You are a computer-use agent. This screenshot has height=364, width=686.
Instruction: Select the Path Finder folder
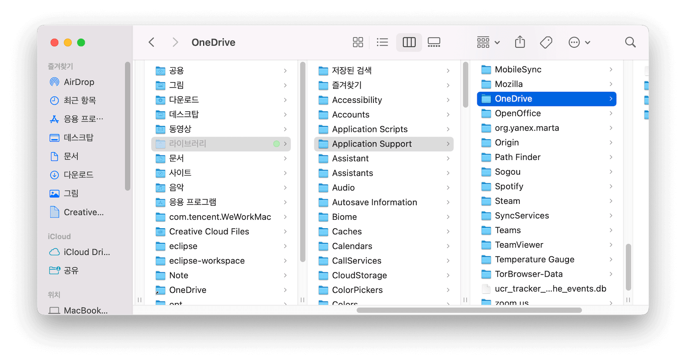click(547, 157)
